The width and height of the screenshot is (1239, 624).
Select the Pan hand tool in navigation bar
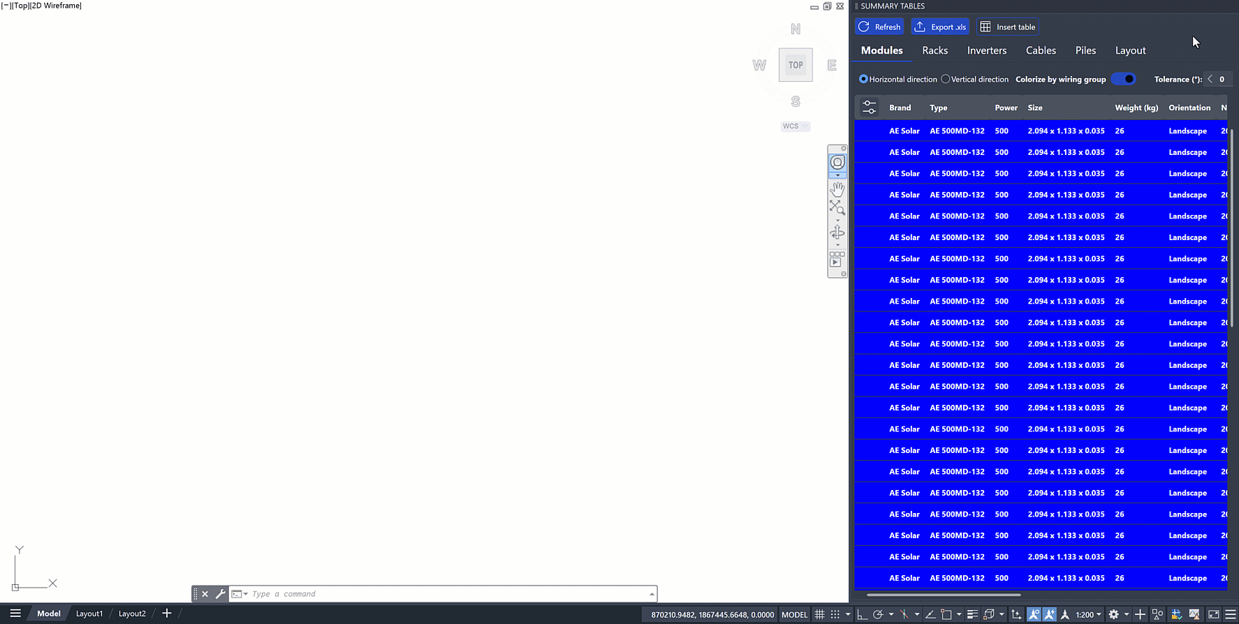(837, 189)
